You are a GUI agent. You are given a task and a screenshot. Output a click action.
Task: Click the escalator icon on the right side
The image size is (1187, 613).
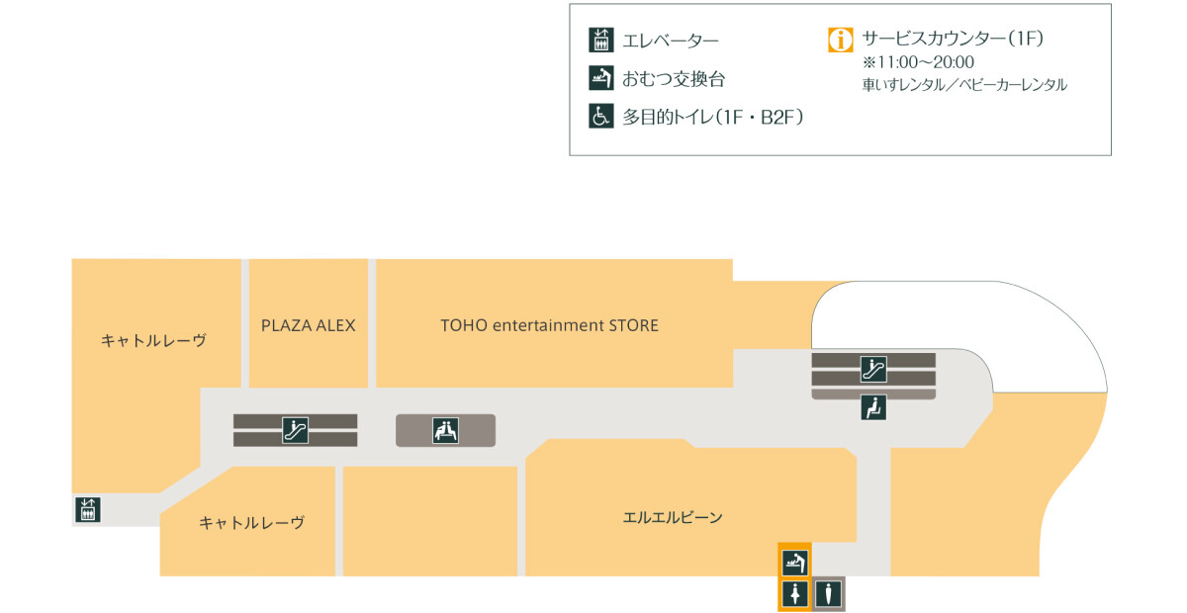[x=874, y=368]
